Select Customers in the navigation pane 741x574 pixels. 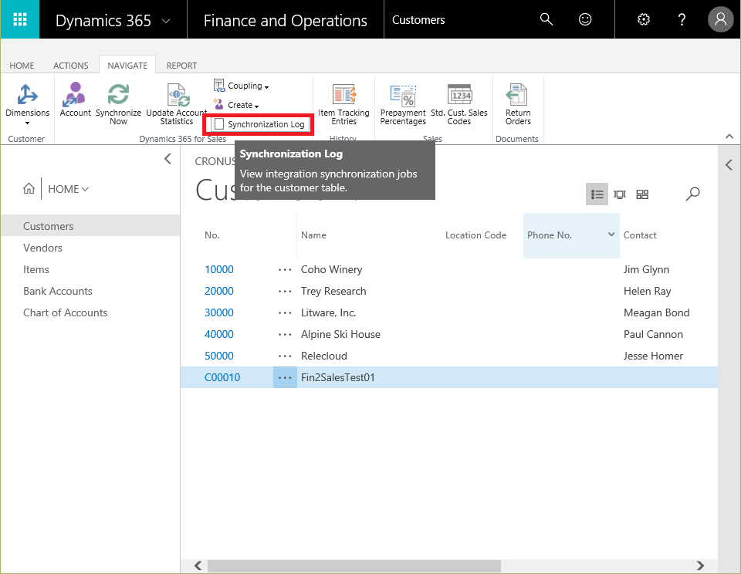click(90, 226)
